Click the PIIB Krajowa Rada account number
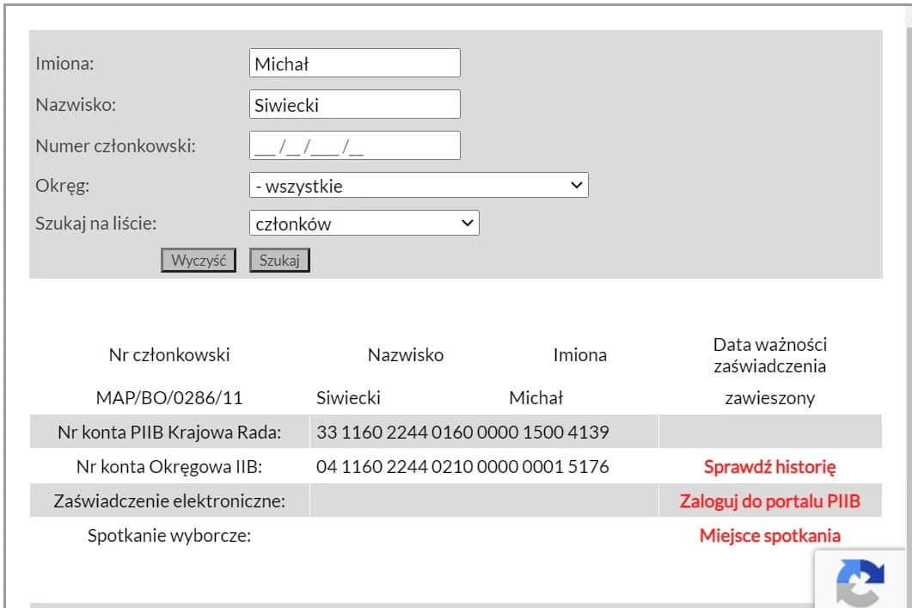This screenshot has height=608, width=912. pyautogui.click(x=462, y=432)
